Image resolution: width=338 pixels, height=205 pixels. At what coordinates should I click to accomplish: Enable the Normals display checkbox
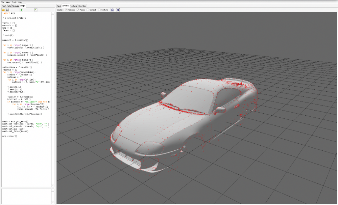coord(88,10)
